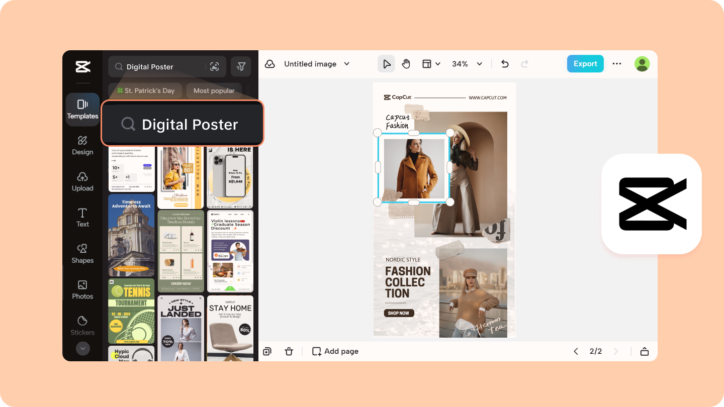The width and height of the screenshot is (724, 407).
Task: Select the Most popular category chip
Action: point(214,90)
